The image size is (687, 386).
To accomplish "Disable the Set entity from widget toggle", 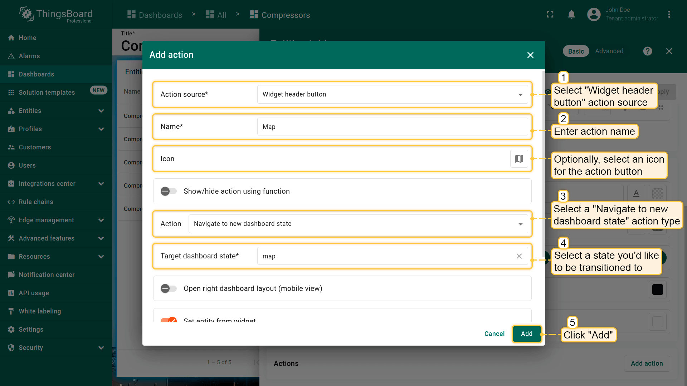I will coord(169,320).
